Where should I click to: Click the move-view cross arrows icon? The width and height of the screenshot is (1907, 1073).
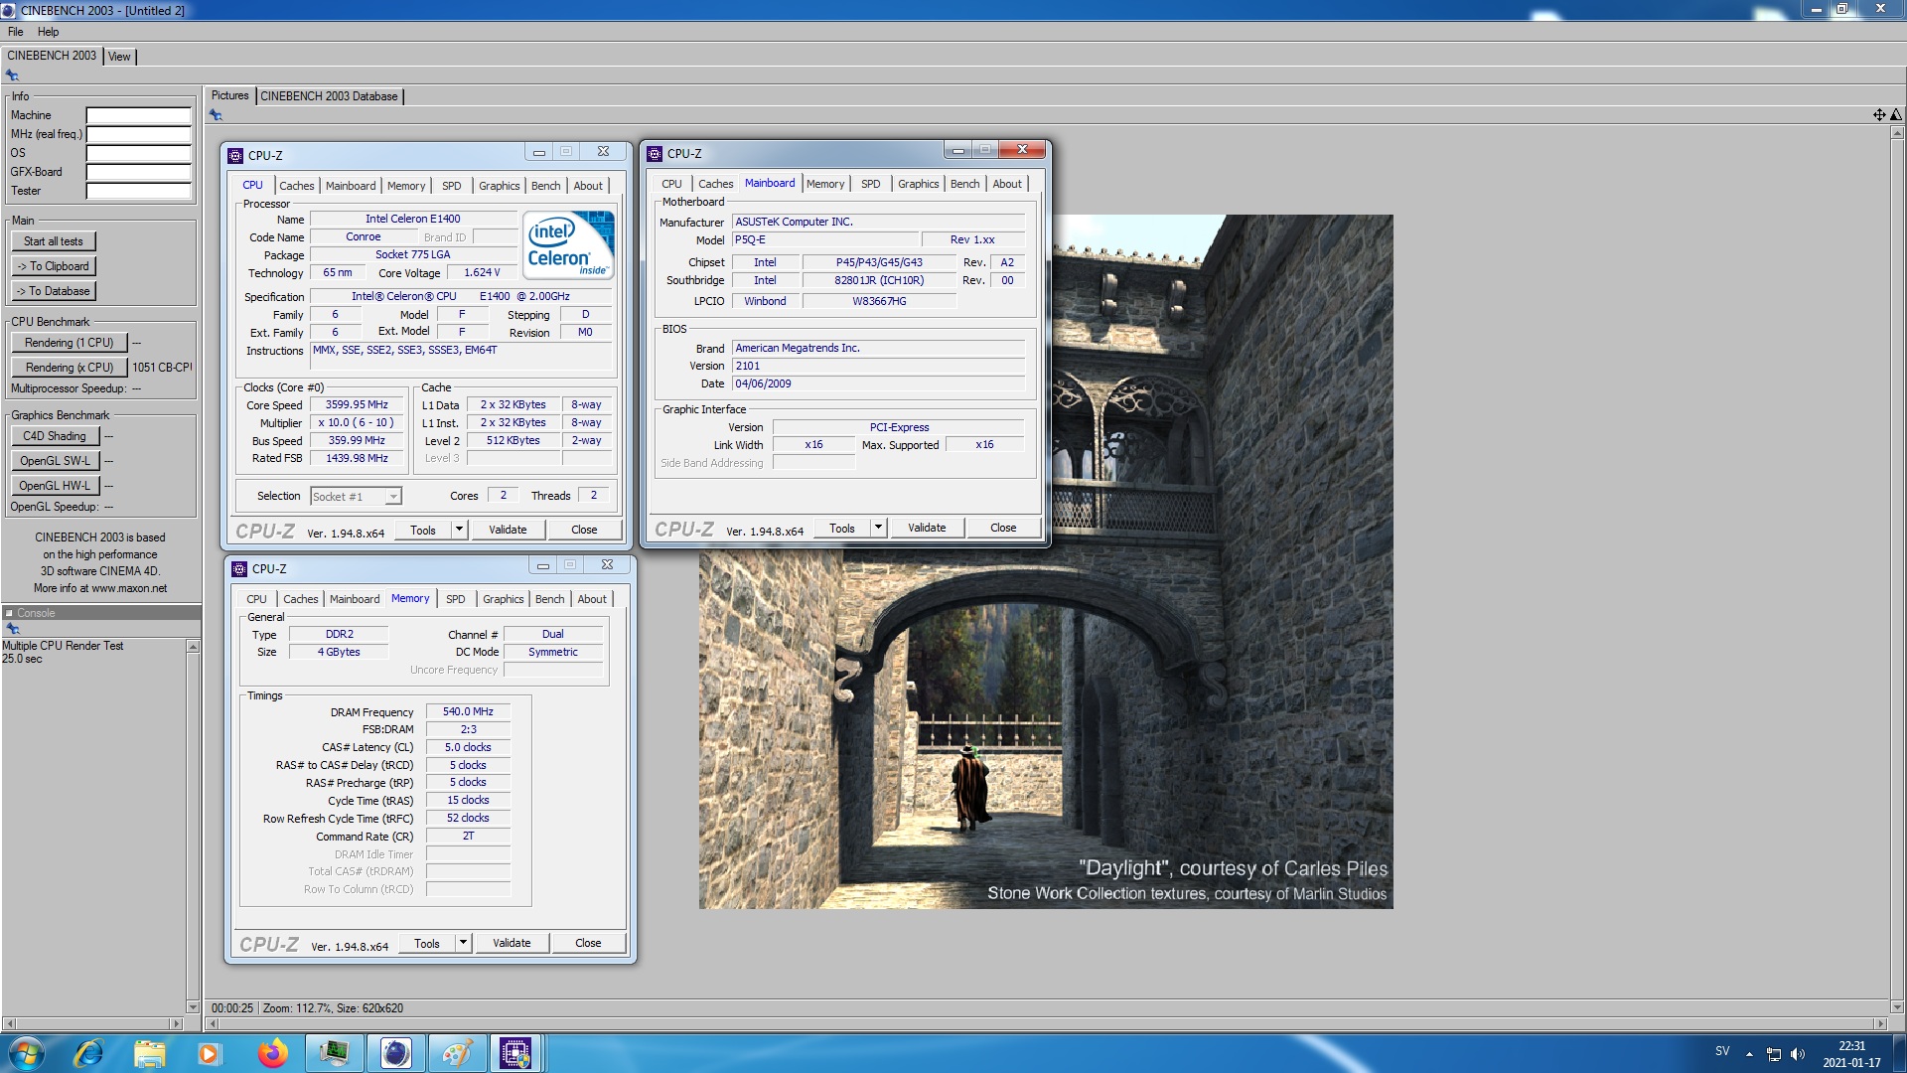point(1879,115)
